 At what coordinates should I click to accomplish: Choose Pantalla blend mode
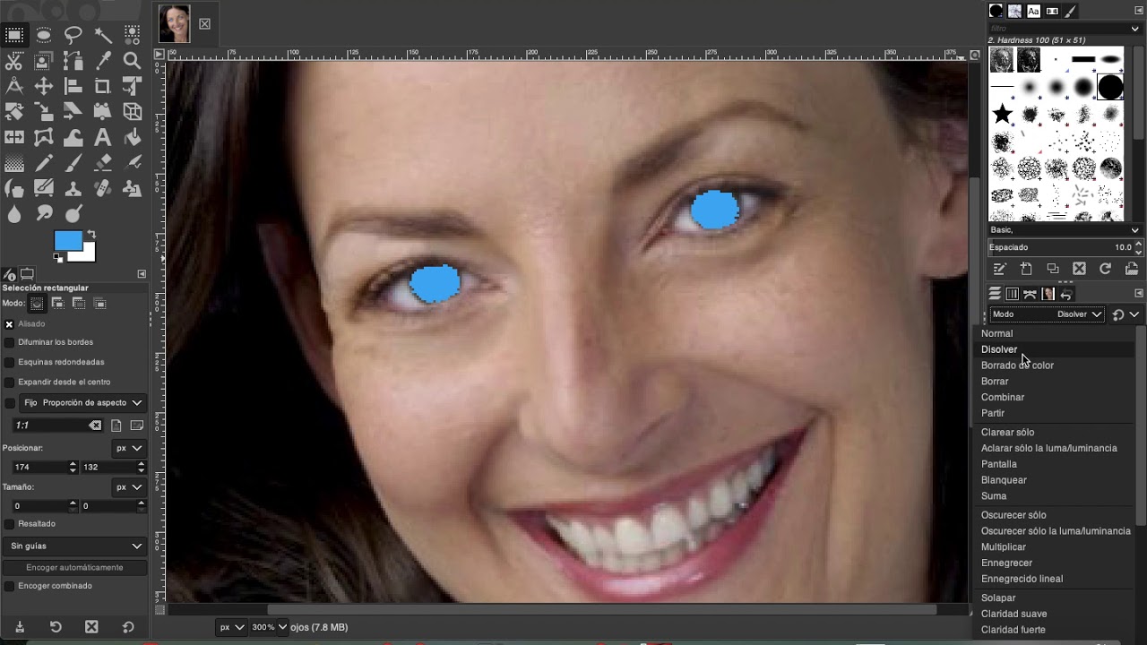(x=999, y=464)
